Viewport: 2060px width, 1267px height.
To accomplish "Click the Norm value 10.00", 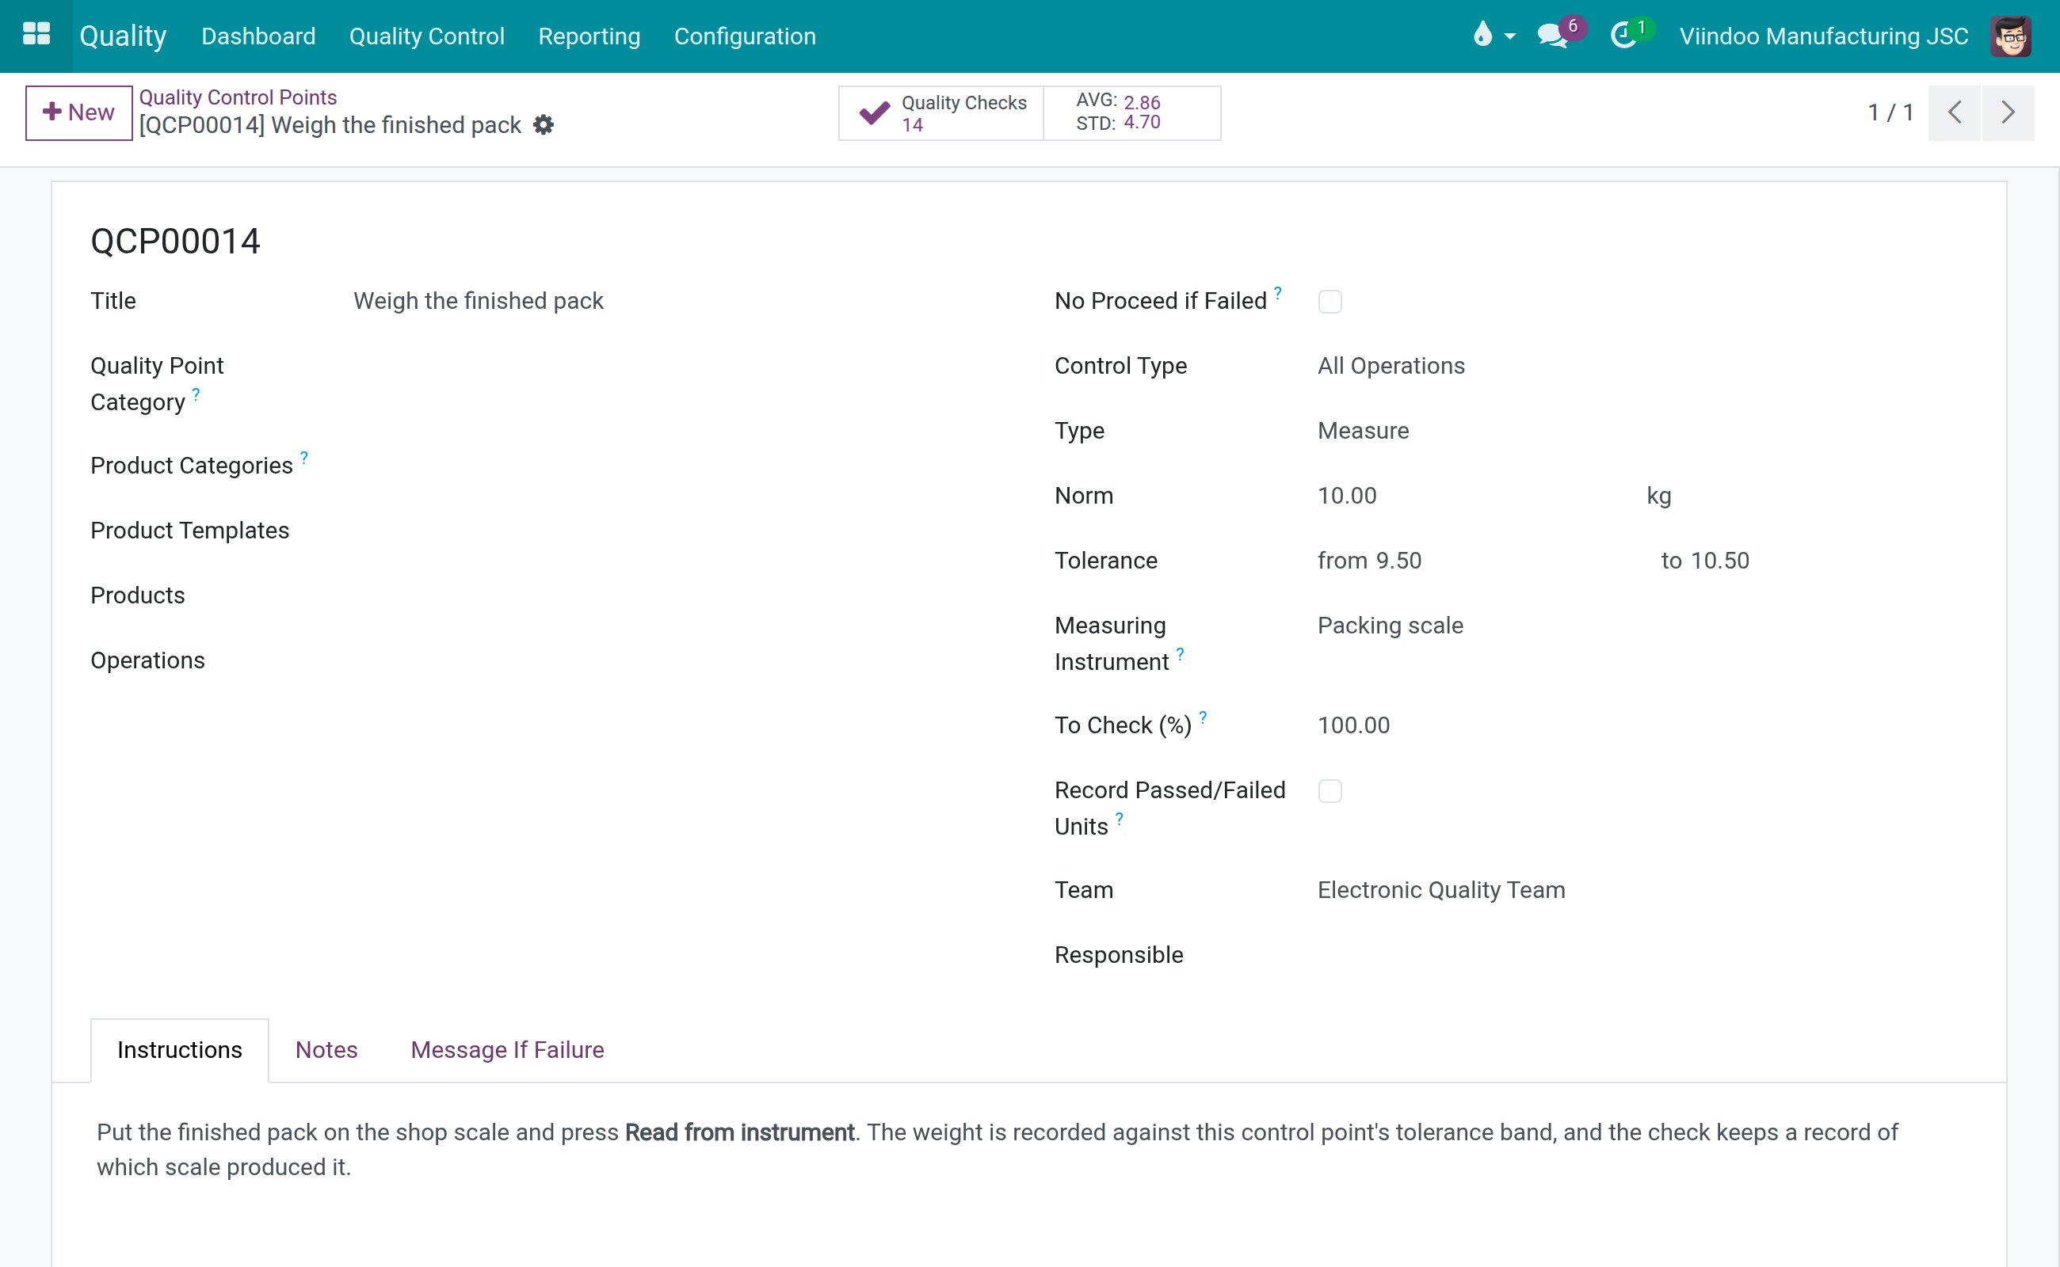I will pyautogui.click(x=1348, y=496).
